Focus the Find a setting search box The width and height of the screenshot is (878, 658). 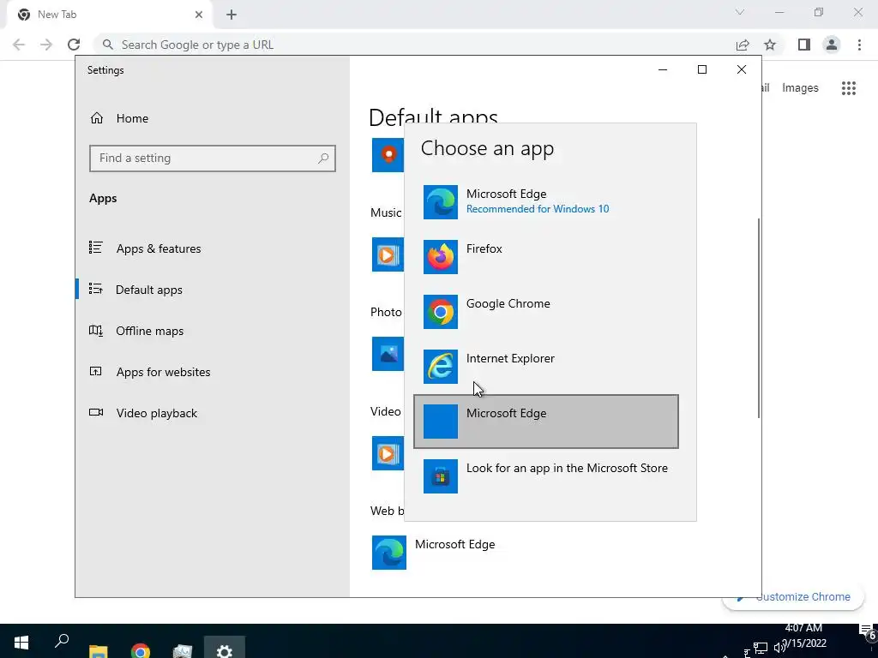[213, 159]
